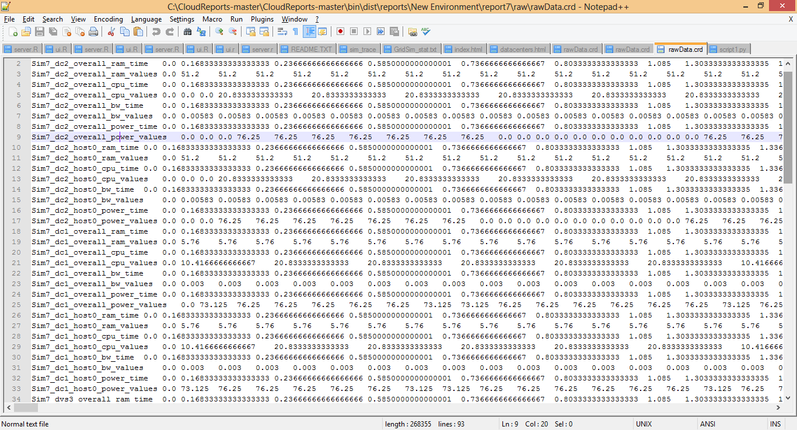Launch spell check with the ABC icon

click(x=424, y=31)
